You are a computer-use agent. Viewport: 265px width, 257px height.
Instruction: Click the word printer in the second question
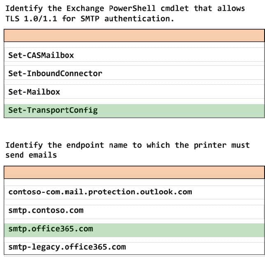210,145
